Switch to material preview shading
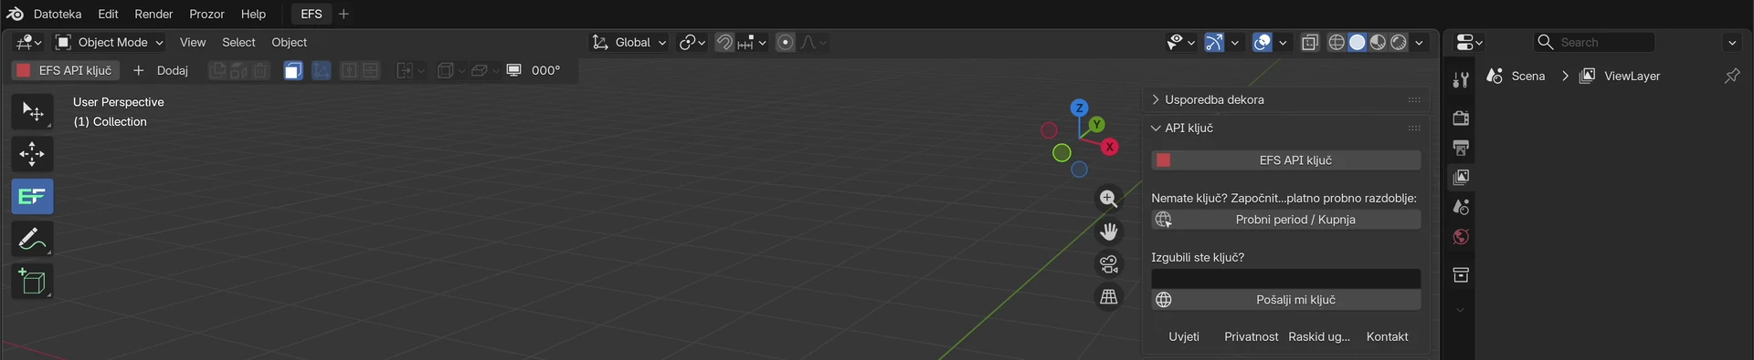Screen dimensions: 1754x360 point(1378,42)
